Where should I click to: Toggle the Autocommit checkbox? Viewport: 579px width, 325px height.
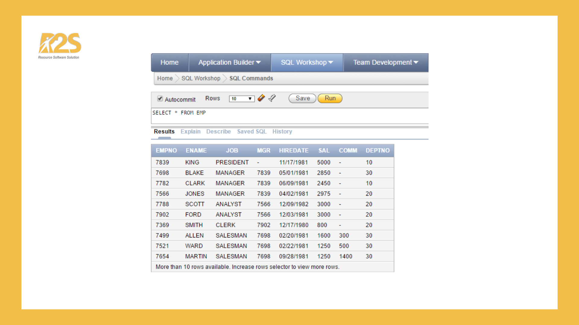(x=160, y=98)
